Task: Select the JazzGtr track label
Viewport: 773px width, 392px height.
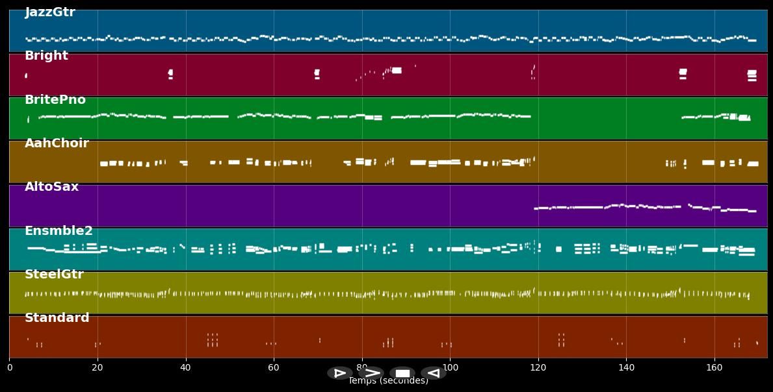Action: pyautogui.click(x=50, y=12)
